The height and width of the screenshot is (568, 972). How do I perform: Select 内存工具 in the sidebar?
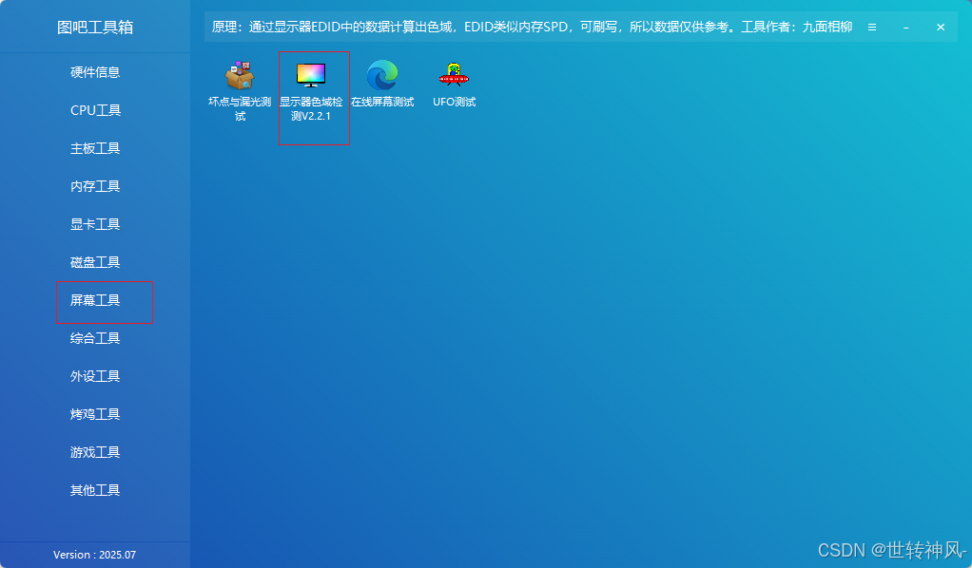coord(95,186)
